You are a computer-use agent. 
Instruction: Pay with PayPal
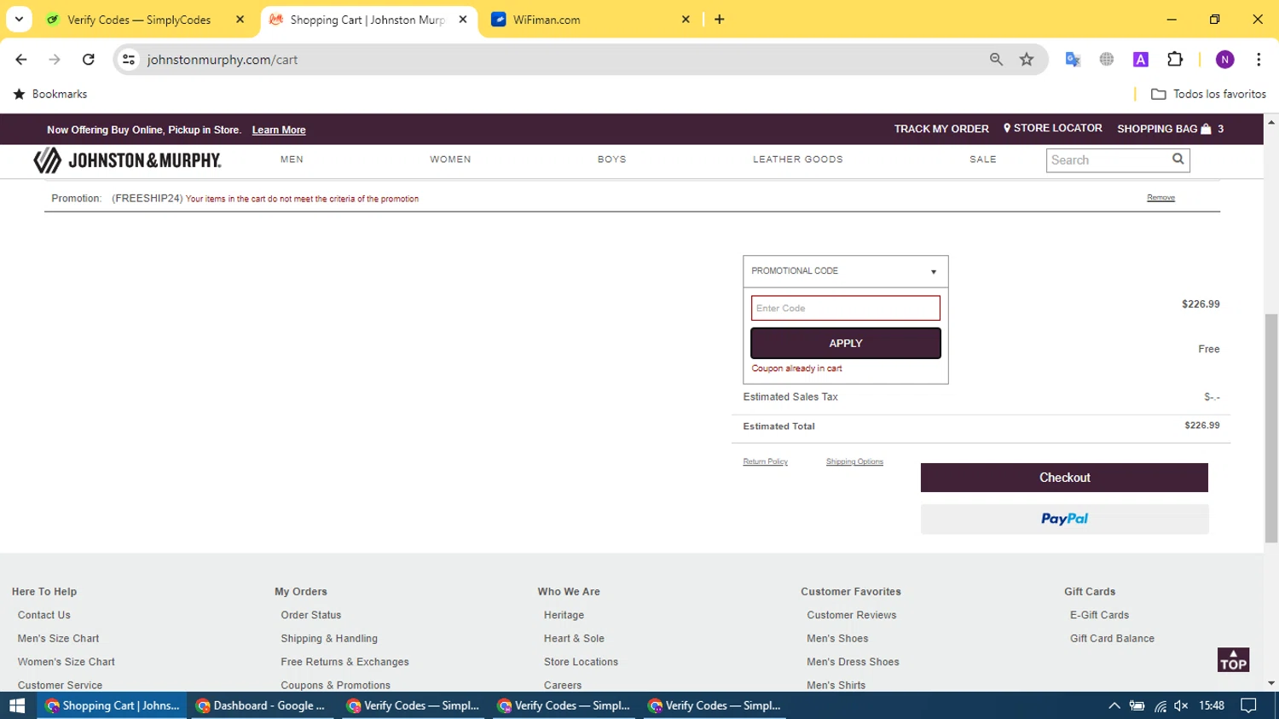pos(1064,519)
